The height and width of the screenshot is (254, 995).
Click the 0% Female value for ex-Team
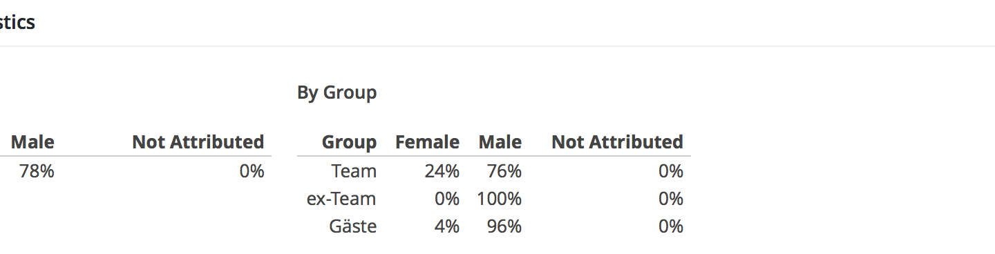coord(447,199)
